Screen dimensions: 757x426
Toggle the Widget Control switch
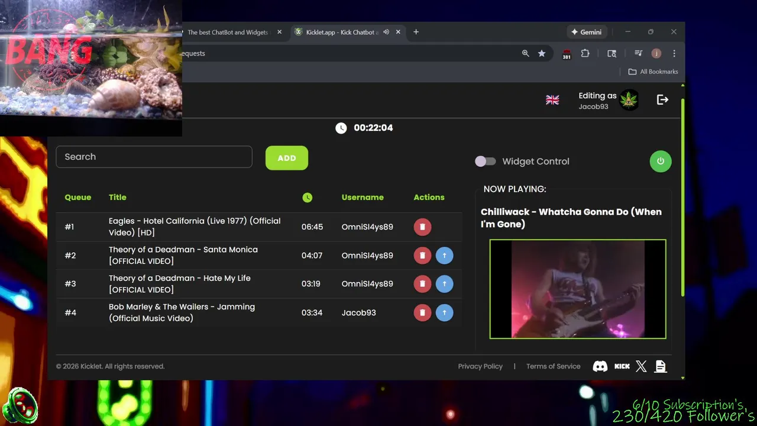(x=486, y=162)
